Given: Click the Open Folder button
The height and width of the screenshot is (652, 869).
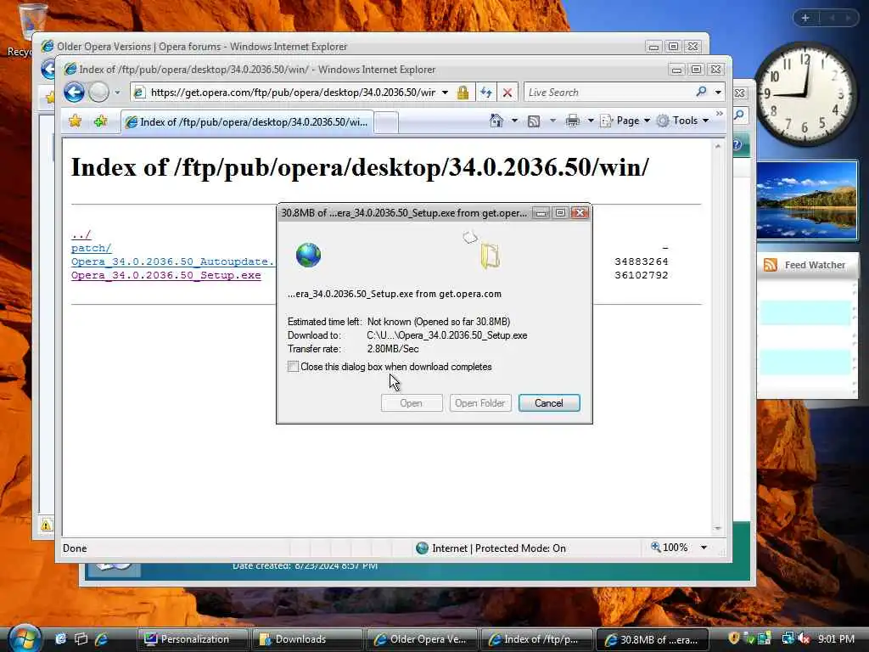Looking at the screenshot, I should tap(480, 403).
